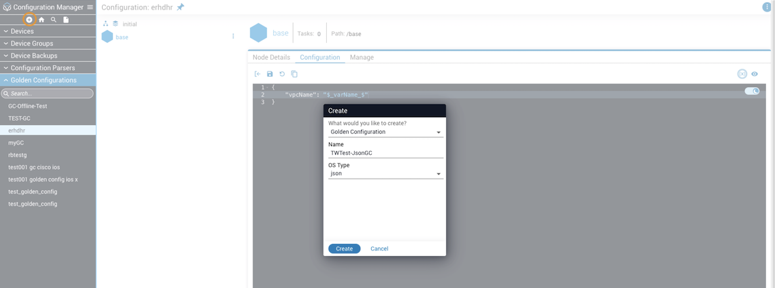Click the document page icon in sidebar toolbar

(66, 19)
